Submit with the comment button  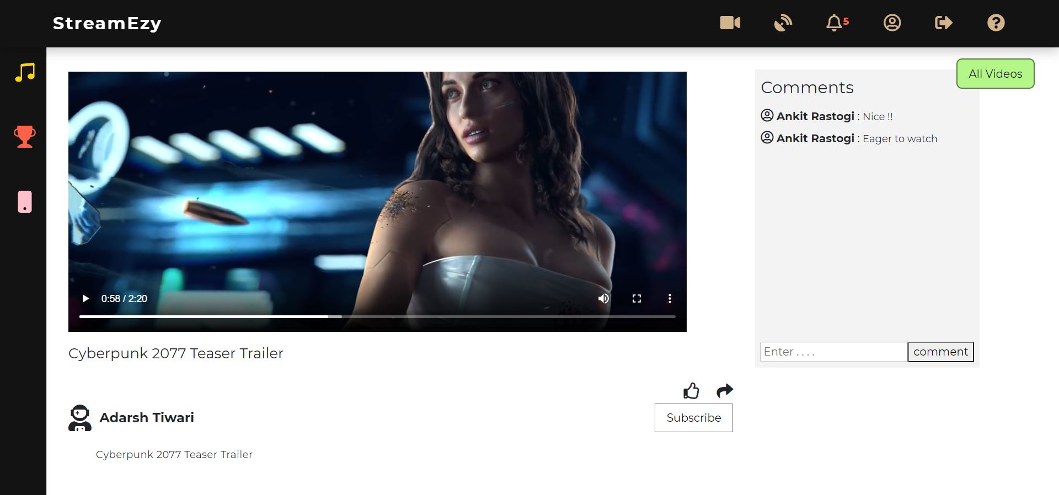940,352
